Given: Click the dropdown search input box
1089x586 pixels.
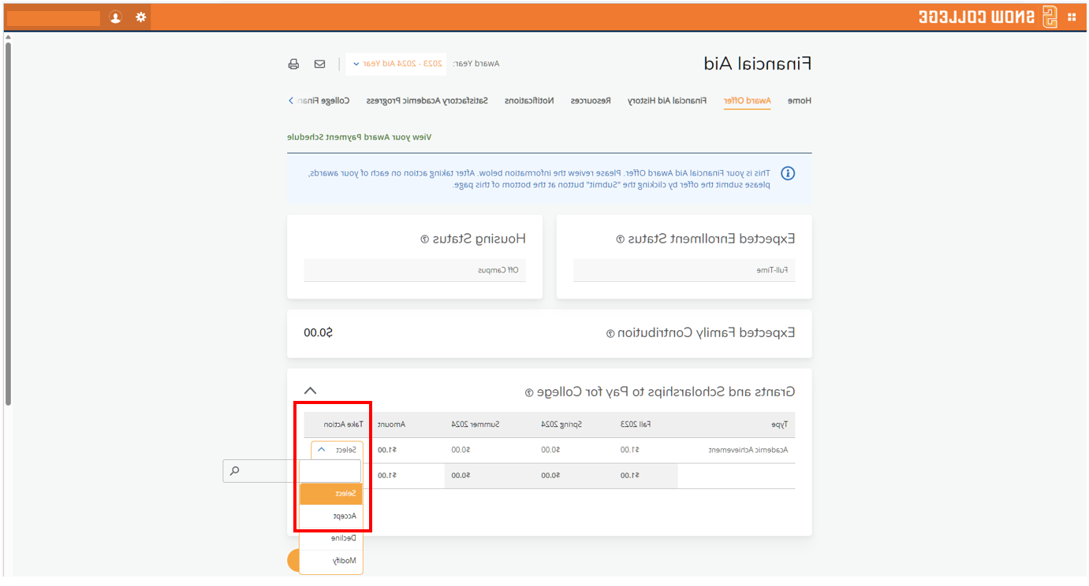Looking at the screenshot, I should click(x=330, y=471).
